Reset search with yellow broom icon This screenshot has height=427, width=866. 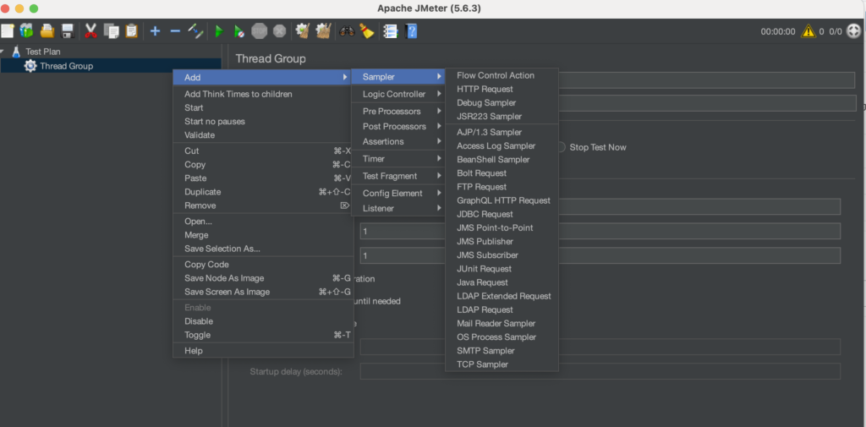pyautogui.click(x=367, y=31)
